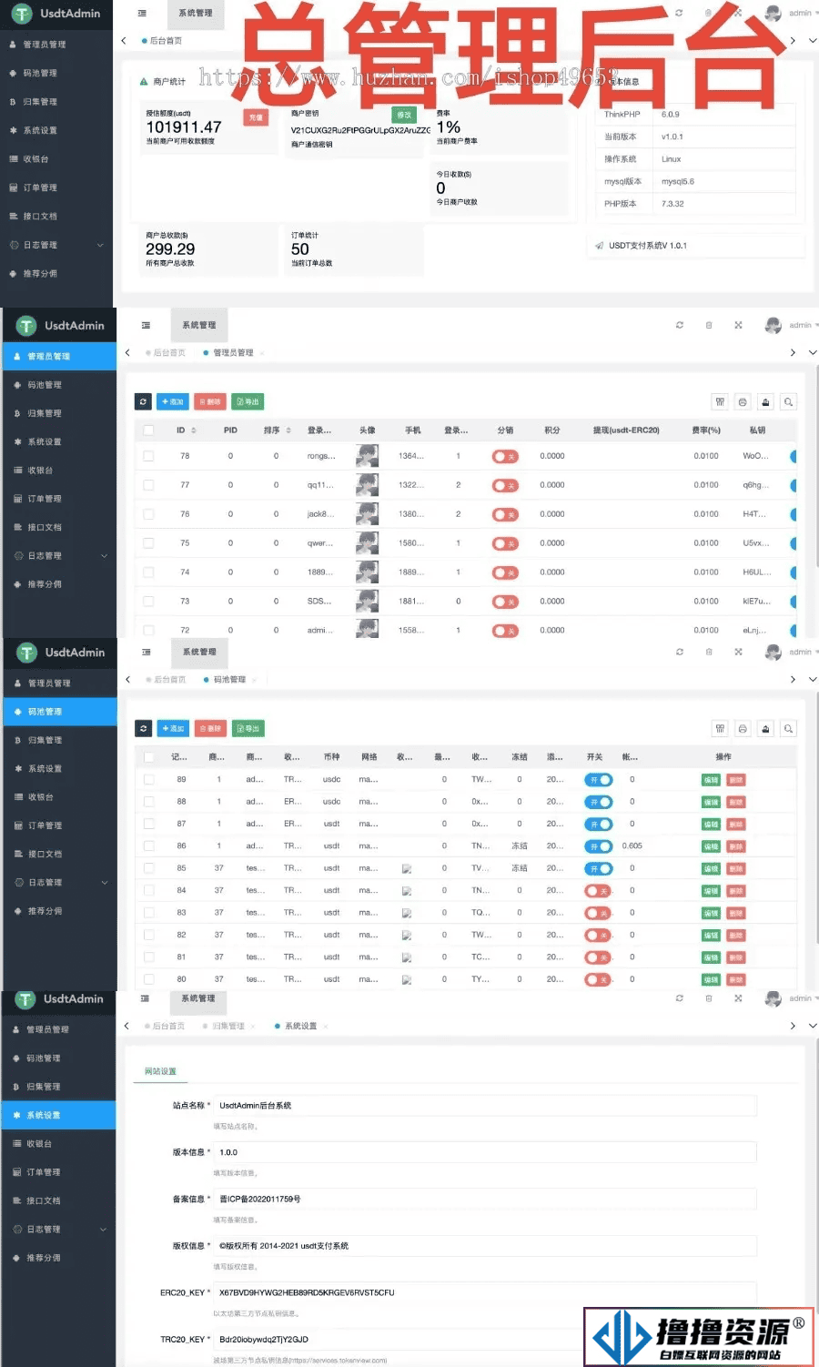Screen dimensions: 819x1367
Task: Toggle fullscreen icon in the 系统设置 view header
Action: (738, 998)
